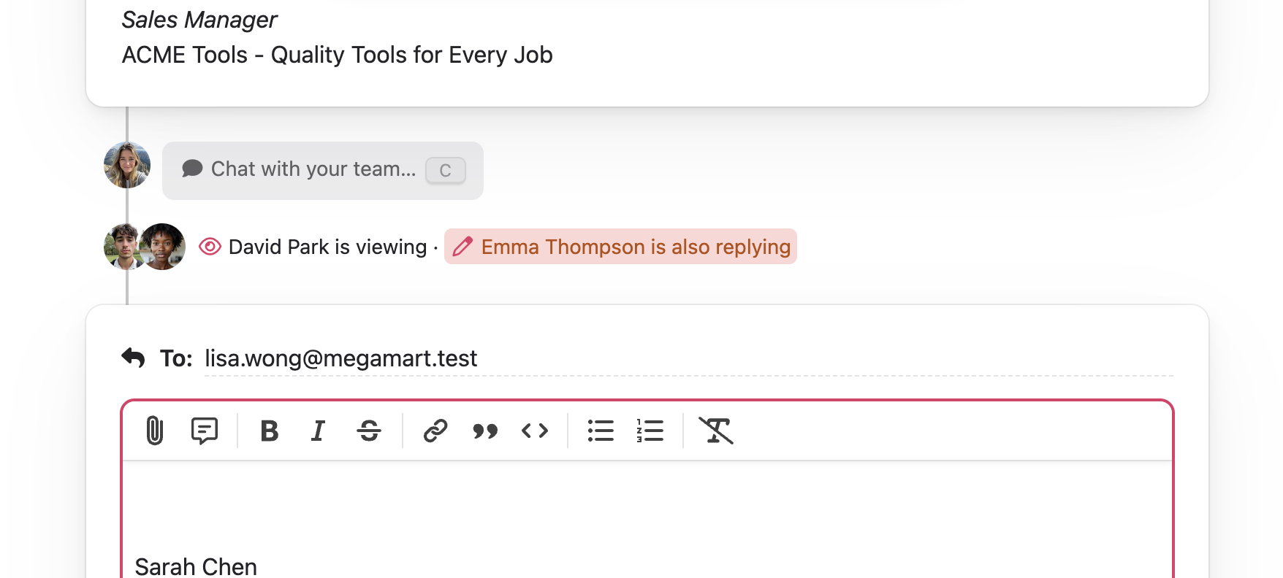1283x578 pixels.
Task: Toggle italic formatting
Action: click(318, 431)
